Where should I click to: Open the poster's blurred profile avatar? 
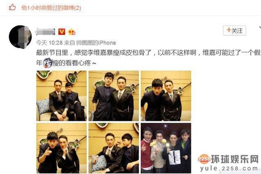tap(20, 37)
